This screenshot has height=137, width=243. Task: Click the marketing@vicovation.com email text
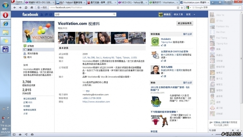click(95, 94)
